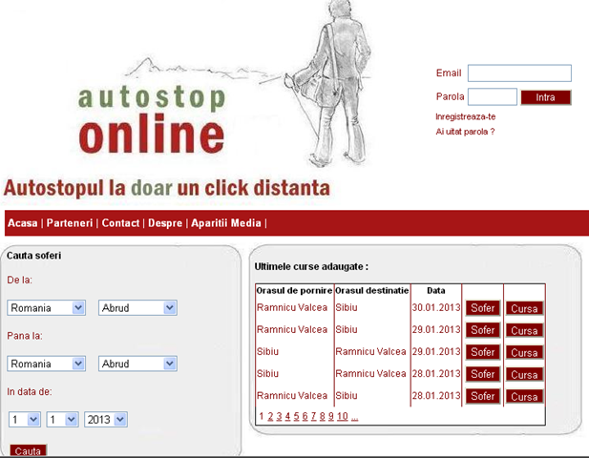Open the year 2013 dropdown
The height and width of the screenshot is (458, 589).
coord(106,419)
